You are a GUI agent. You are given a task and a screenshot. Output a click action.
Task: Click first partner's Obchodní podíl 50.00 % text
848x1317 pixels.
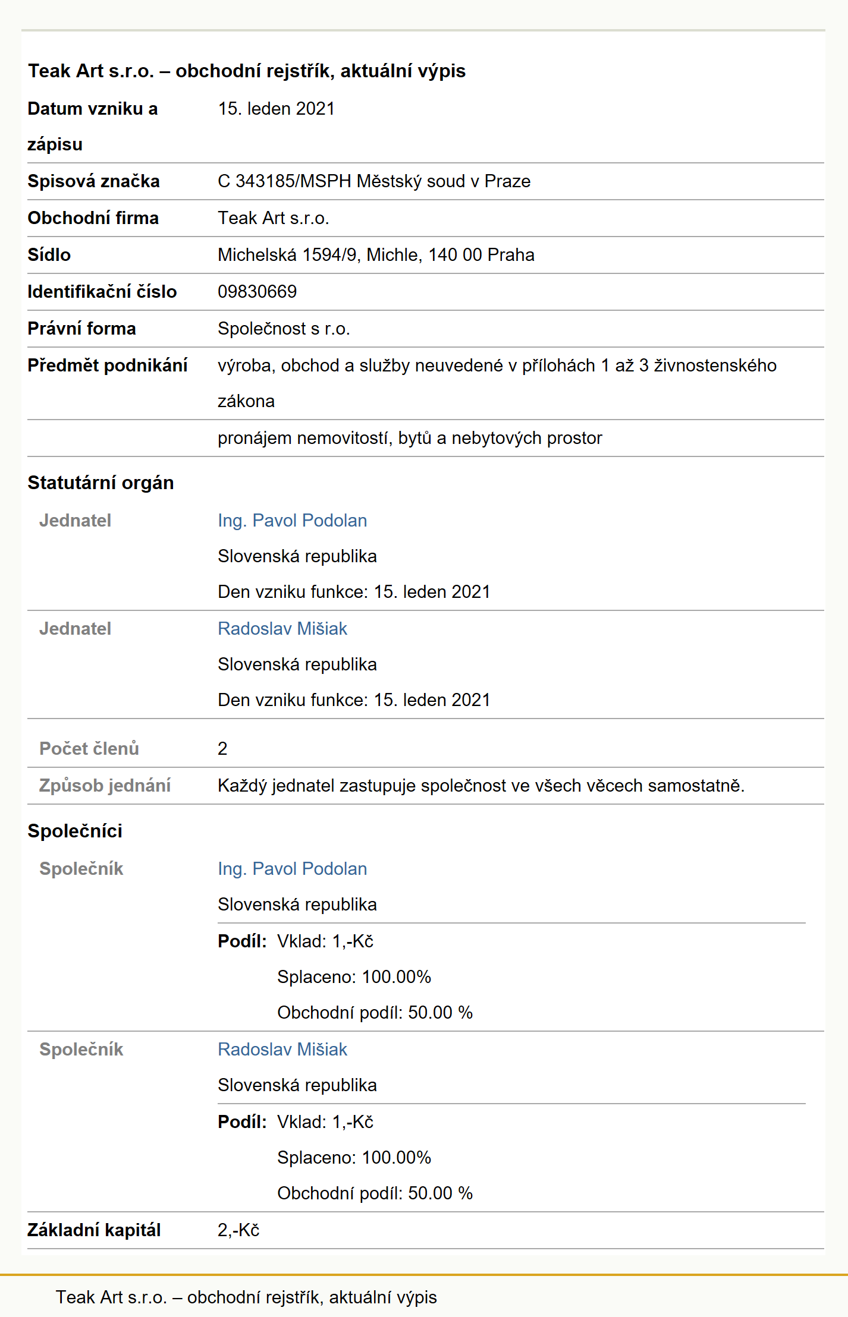click(x=375, y=1013)
